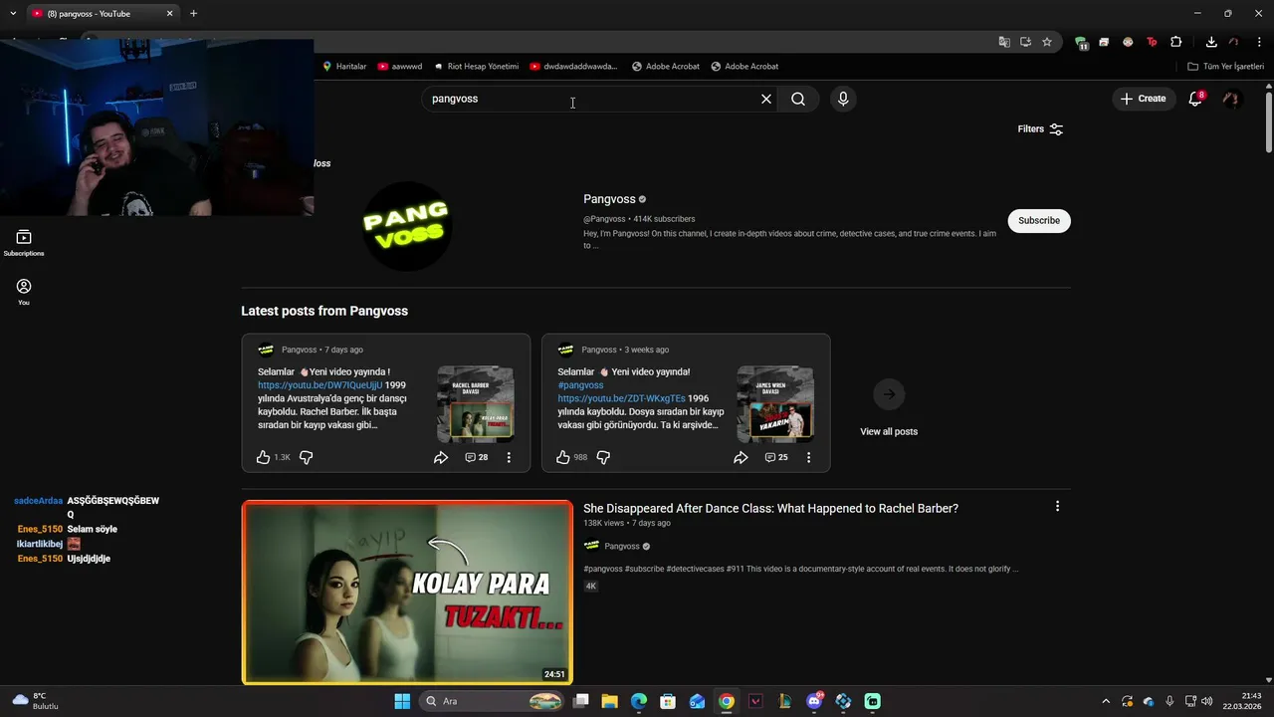Open video title about Rachel Barber
The height and width of the screenshot is (717, 1274).
(x=770, y=508)
